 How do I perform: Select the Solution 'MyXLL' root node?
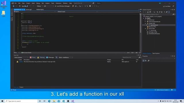click(153, 17)
